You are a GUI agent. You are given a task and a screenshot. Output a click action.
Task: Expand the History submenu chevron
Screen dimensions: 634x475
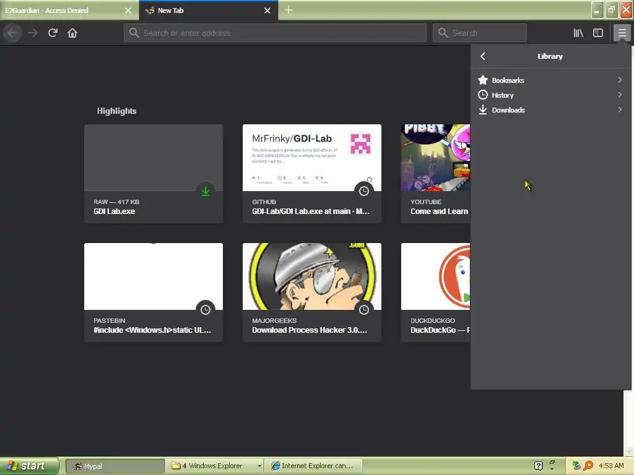[620, 95]
